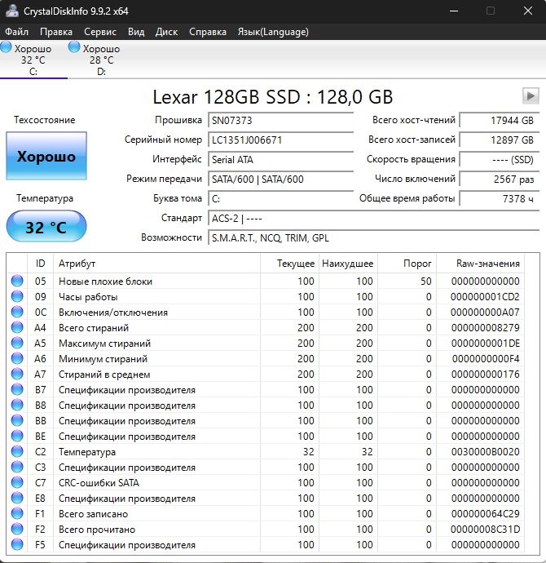The height and width of the screenshot is (563, 546).
Task: Click raw value 00000008C31D
Action: 485,530
